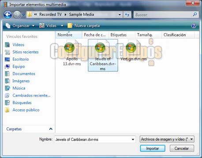202x158 pixels.
Task: Click the Back navigation arrow
Action: (x=7, y=14)
